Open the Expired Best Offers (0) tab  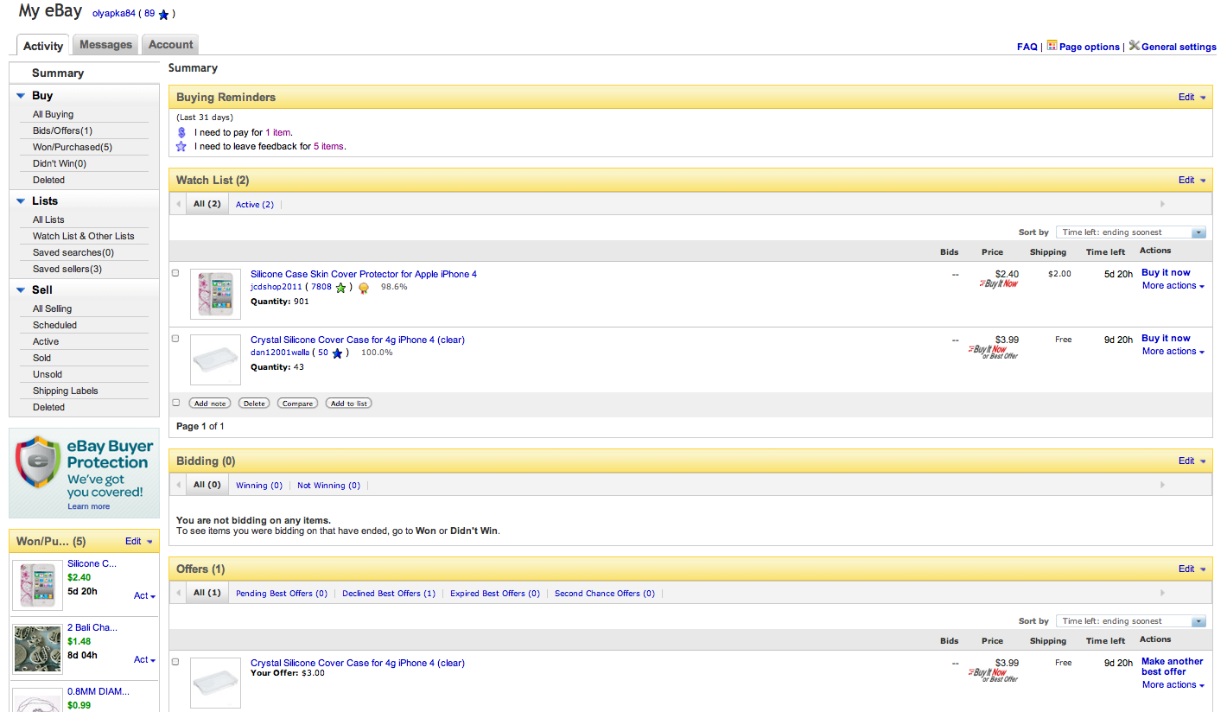(495, 594)
